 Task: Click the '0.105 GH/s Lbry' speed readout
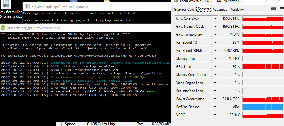point(101,124)
